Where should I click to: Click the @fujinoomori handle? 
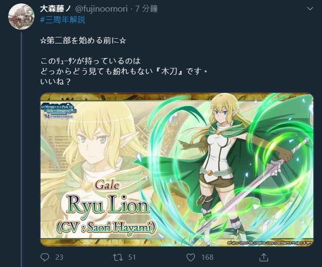(101, 9)
